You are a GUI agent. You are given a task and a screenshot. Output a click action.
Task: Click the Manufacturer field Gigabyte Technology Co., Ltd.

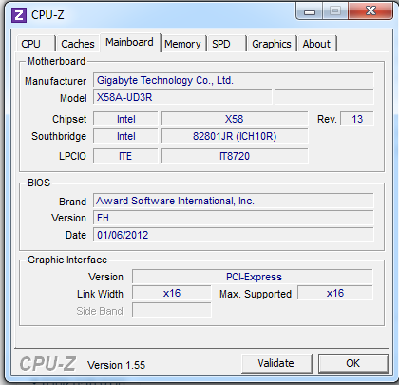[233, 80]
